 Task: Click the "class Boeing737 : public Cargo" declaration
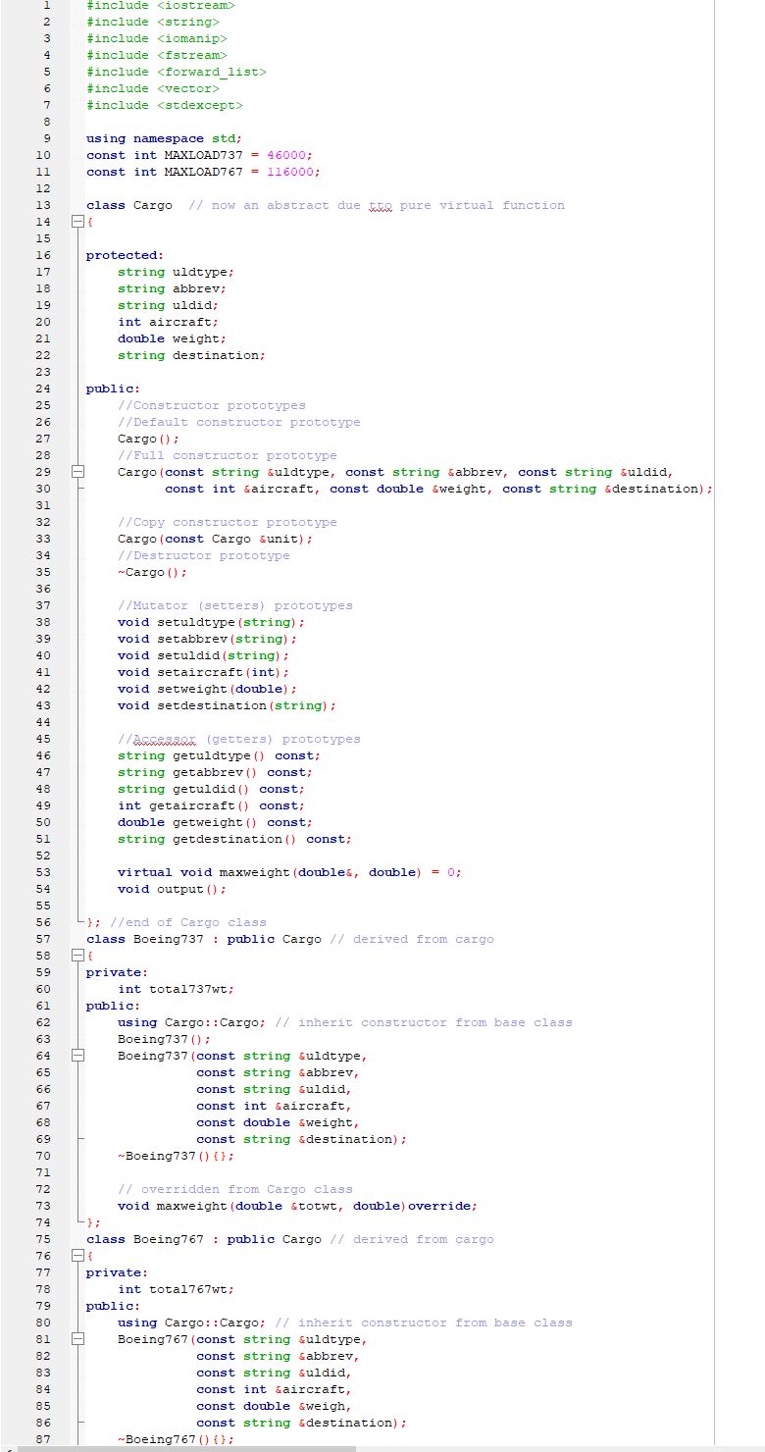pos(204,939)
